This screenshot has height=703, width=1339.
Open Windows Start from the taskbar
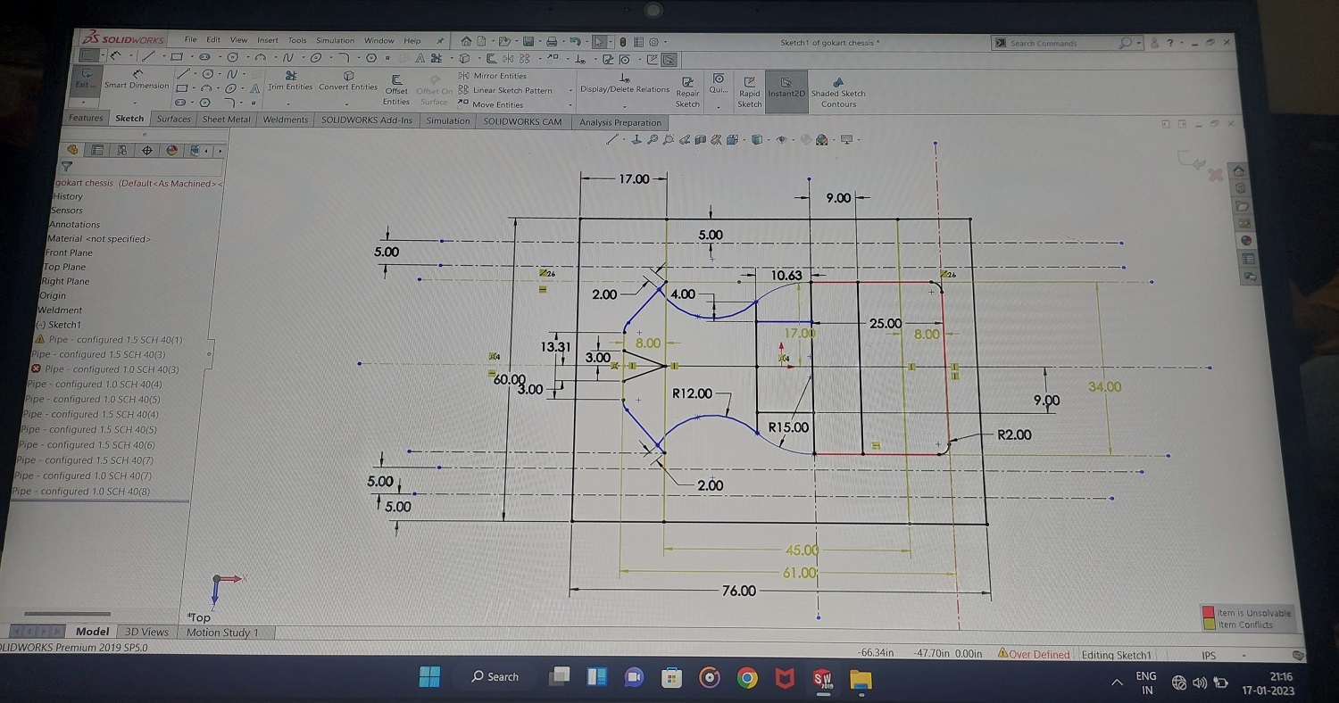click(429, 677)
